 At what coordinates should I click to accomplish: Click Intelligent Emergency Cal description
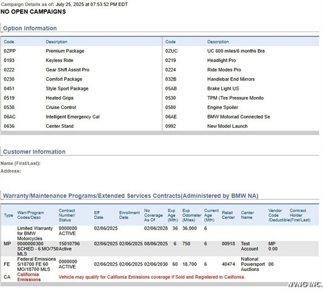point(73,116)
